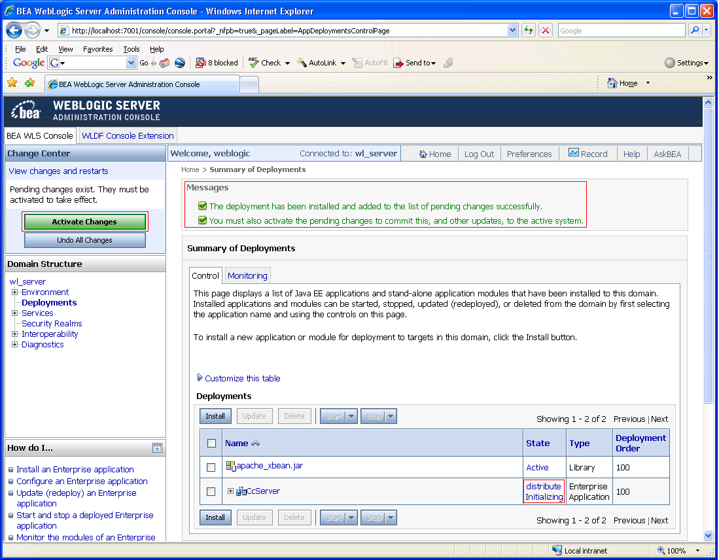Click the Record icon in console toolbar
This screenshot has width=719, height=560.
tap(574, 152)
